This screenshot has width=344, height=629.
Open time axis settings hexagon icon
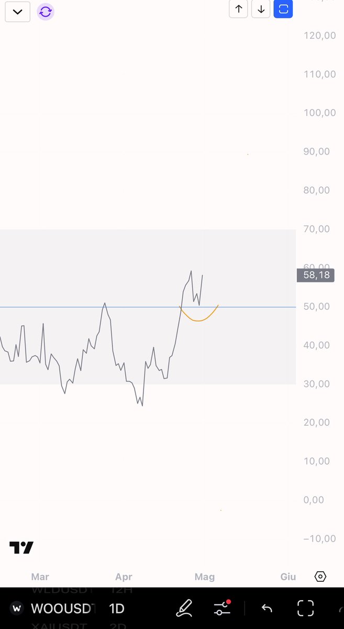320,577
